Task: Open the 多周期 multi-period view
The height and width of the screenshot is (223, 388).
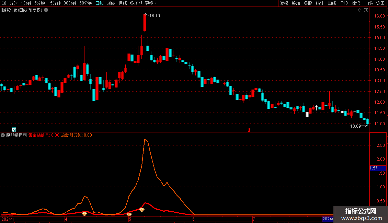Action: [136, 3]
